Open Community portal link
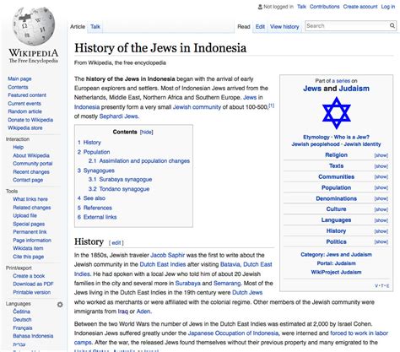This screenshot has width=400, height=352. pyautogui.click(x=33, y=164)
